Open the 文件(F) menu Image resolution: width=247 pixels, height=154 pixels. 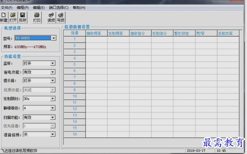pos(7,8)
